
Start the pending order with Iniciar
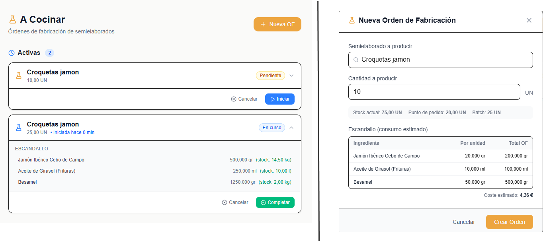280,99
